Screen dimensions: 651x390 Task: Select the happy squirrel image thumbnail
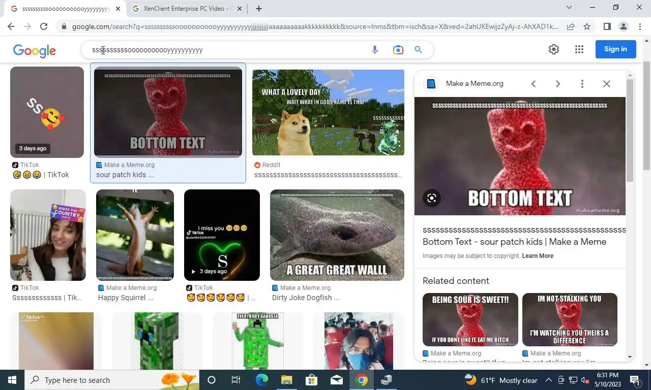tap(135, 235)
